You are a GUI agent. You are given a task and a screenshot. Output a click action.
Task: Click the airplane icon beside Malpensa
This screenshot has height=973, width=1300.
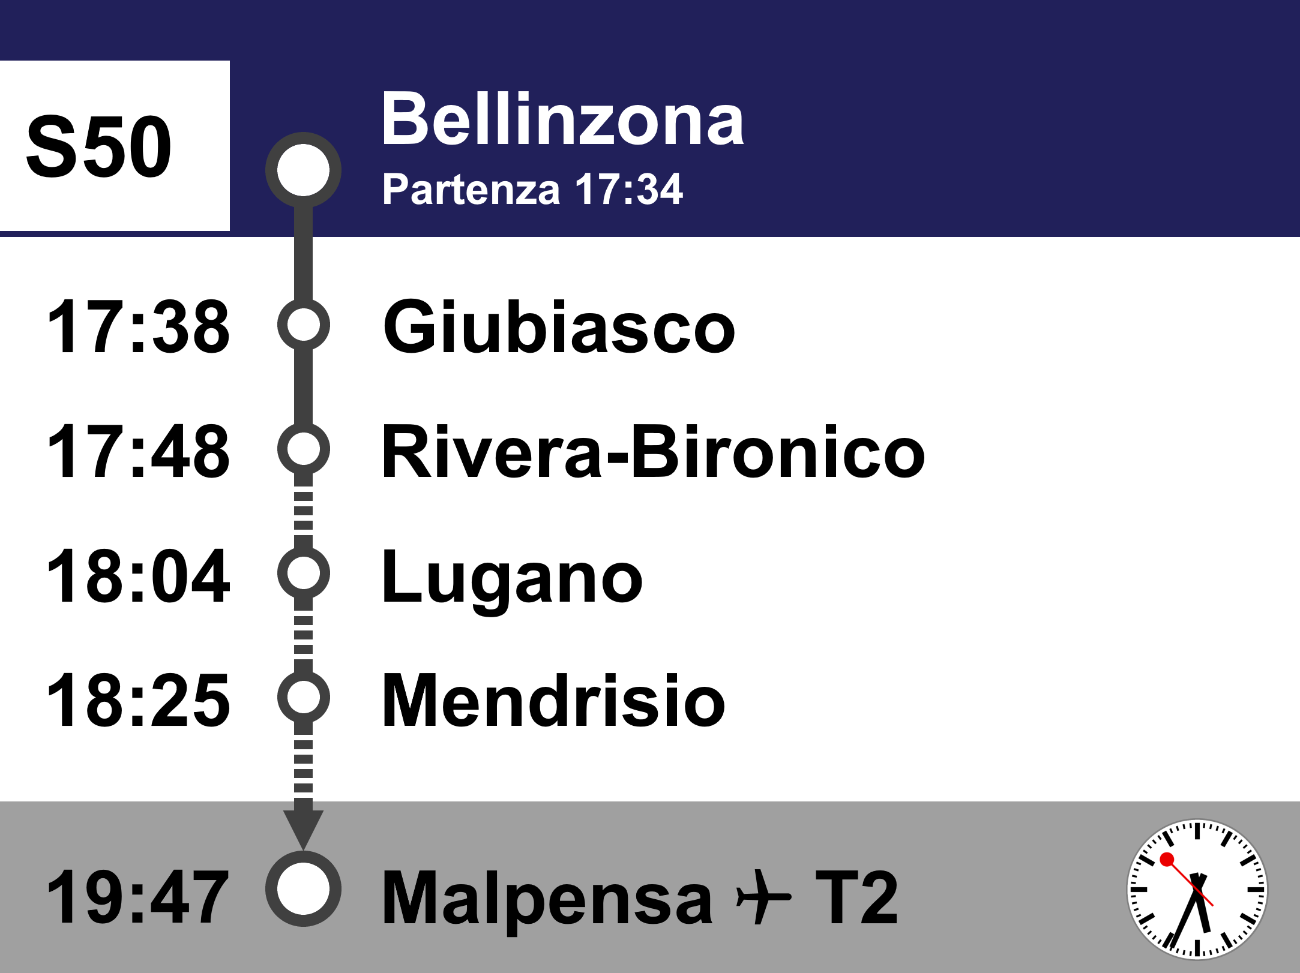coord(763,897)
